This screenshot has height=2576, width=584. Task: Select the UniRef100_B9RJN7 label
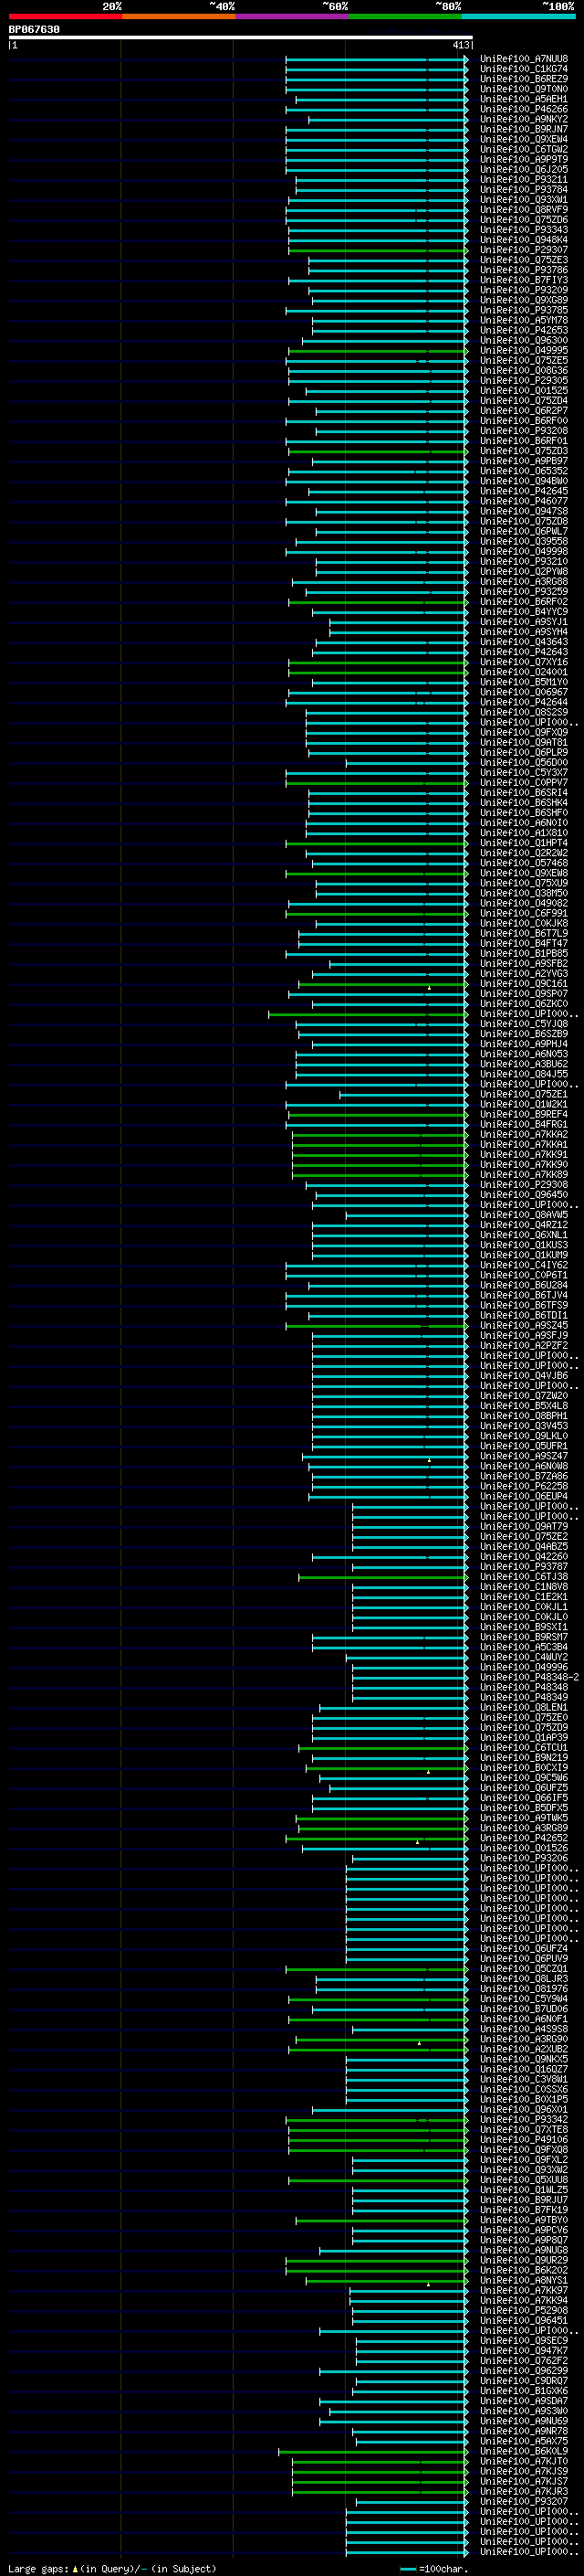(x=524, y=129)
